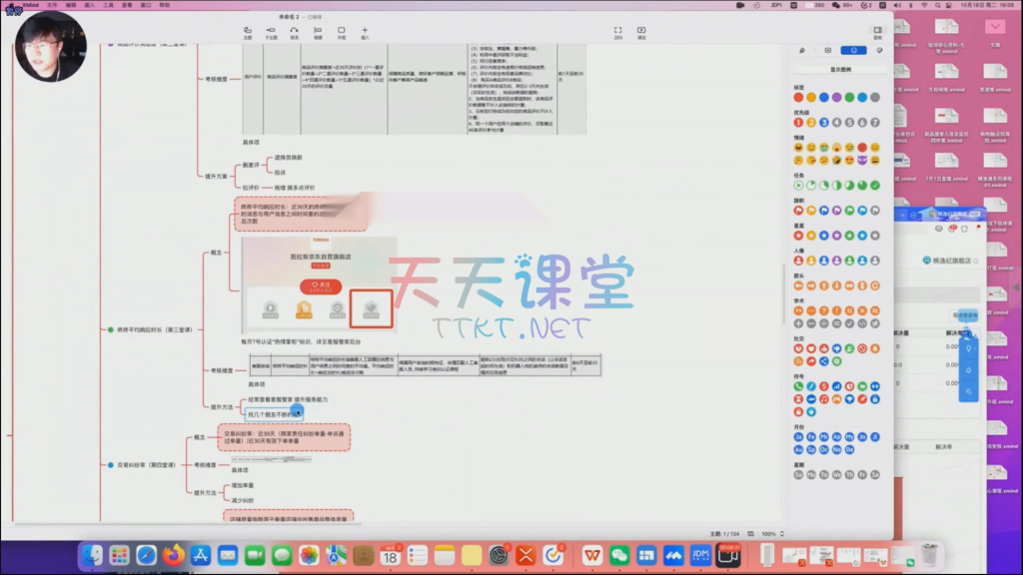Add the priority 1 marker
Viewport: 1023px width, 575px height.
coord(798,122)
